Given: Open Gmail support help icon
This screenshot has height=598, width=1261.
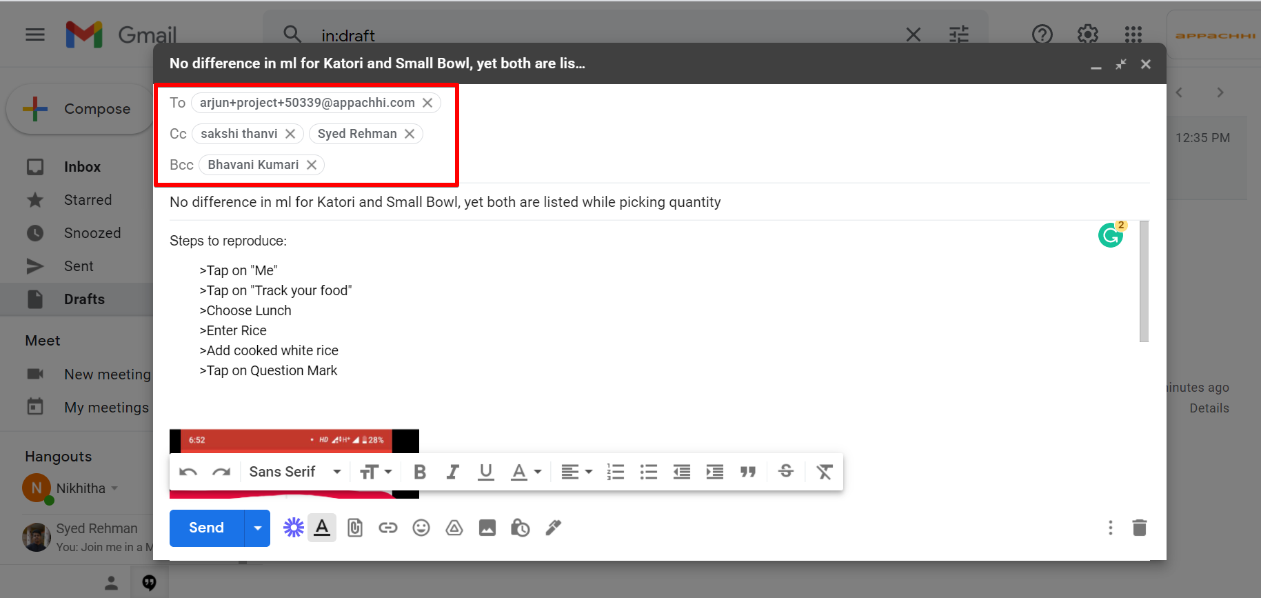Looking at the screenshot, I should click(1042, 34).
